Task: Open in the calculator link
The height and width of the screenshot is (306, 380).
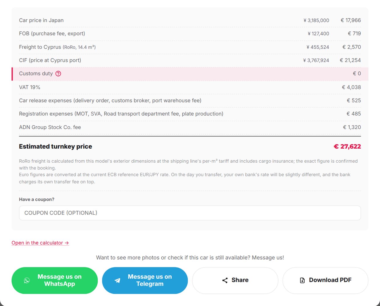Action: (40, 243)
